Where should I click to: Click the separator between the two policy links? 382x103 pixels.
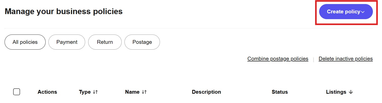(314, 59)
